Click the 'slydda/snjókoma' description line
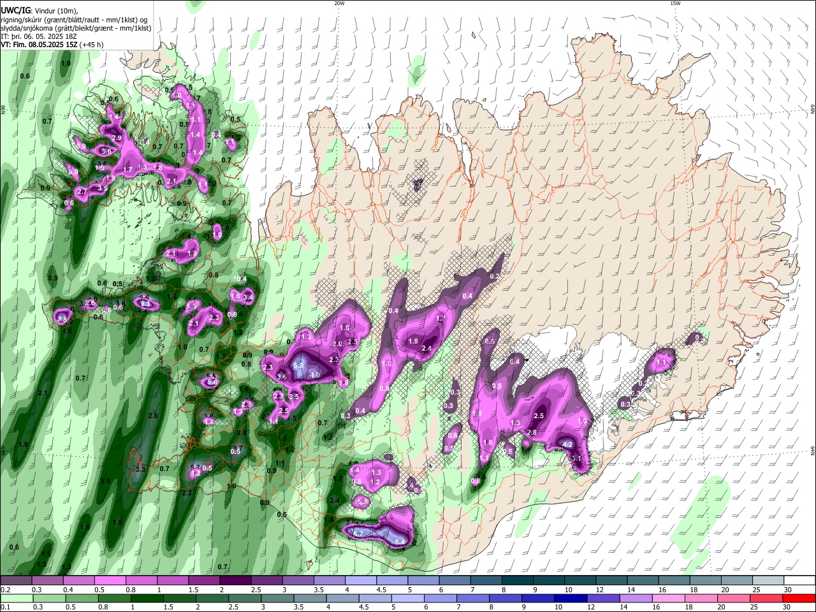 click(x=76, y=28)
